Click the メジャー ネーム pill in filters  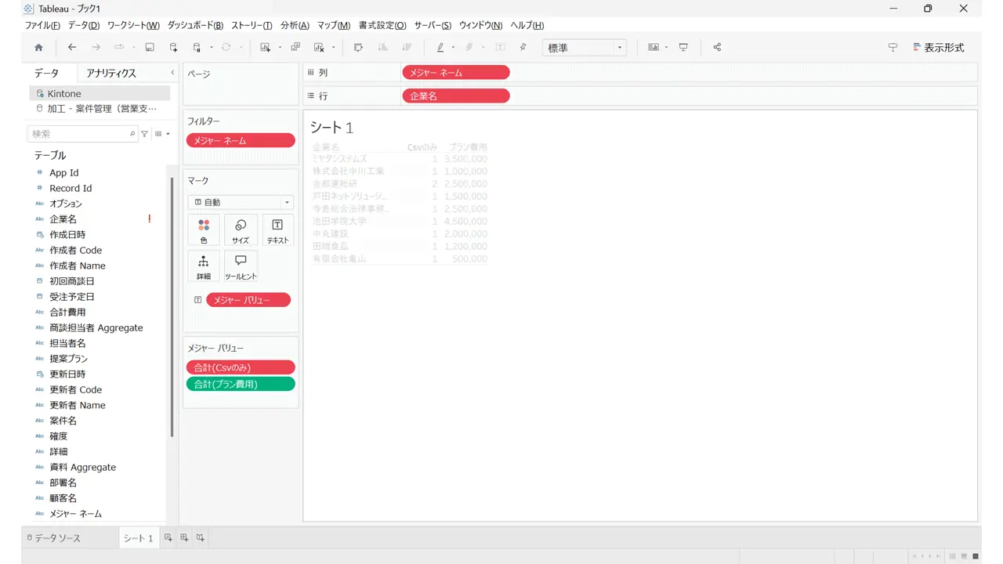241,141
